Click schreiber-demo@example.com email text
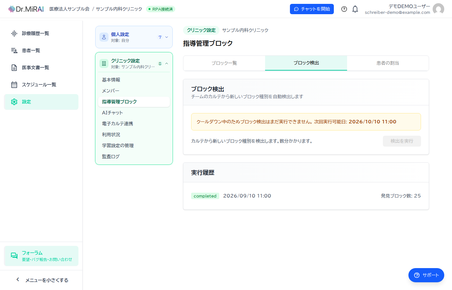This screenshot has width=452, height=290. pos(397,13)
